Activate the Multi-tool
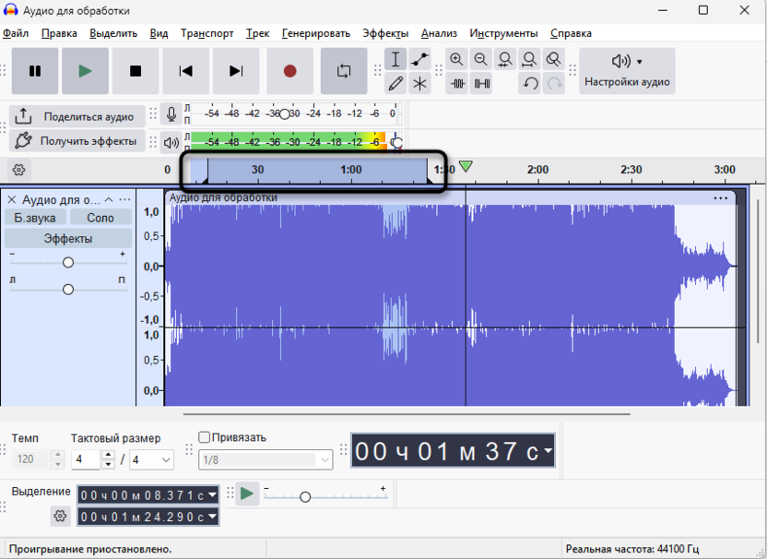The height and width of the screenshot is (559, 767). click(x=422, y=83)
